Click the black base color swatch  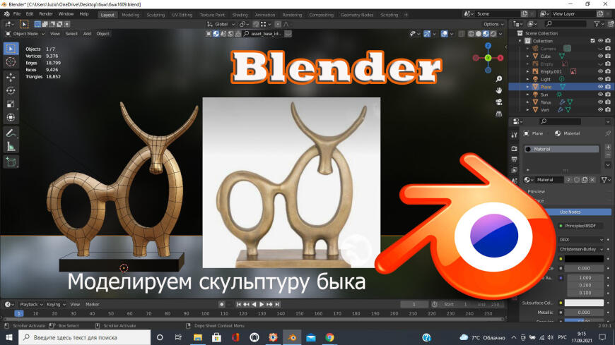pyautogui.click(x=584, y=259)
